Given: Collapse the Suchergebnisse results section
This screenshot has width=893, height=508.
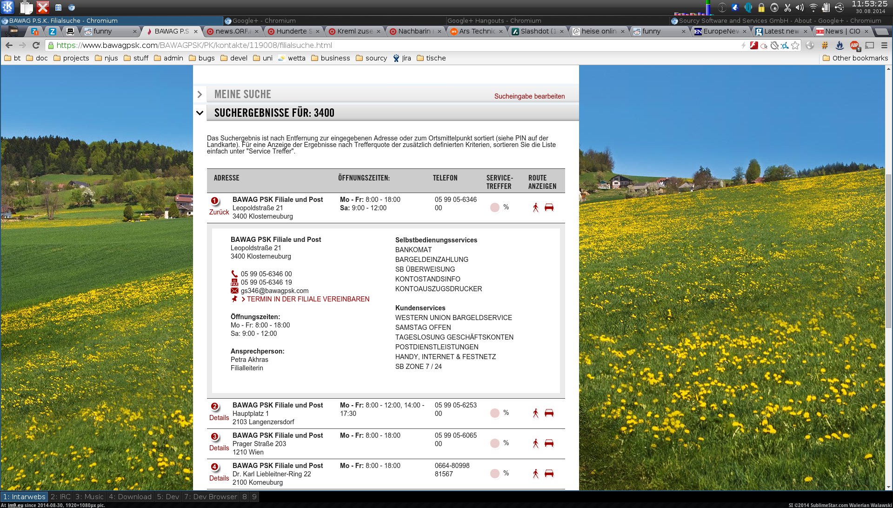Looking at the screenshot, I should (200, 113).
